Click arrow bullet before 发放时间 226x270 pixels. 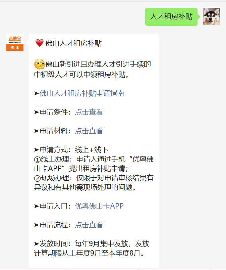pos(37,244)
